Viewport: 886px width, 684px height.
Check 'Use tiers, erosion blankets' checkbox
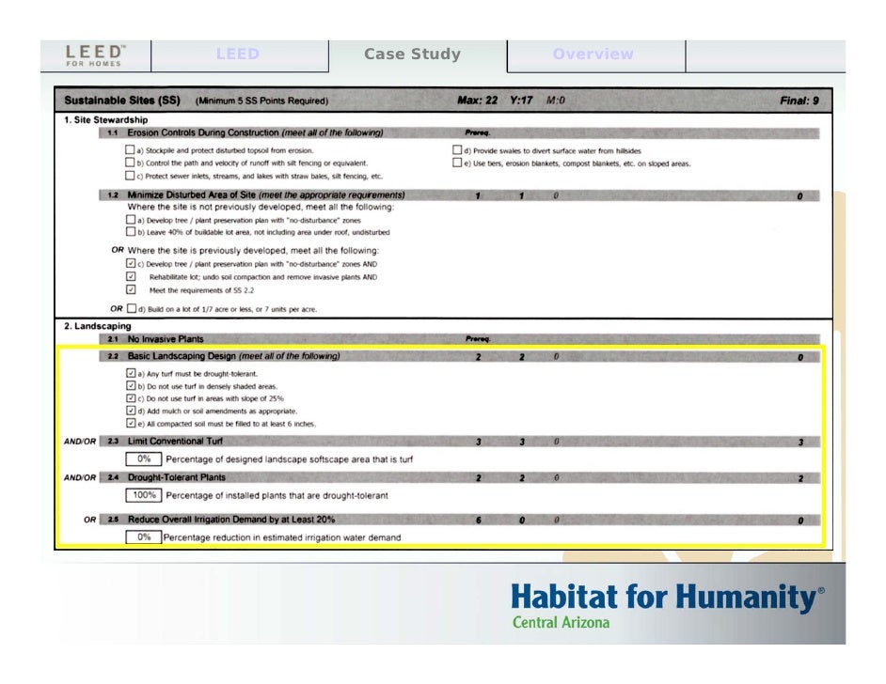coord(457,163)
